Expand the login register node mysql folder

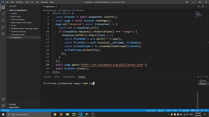coord(21,22)
